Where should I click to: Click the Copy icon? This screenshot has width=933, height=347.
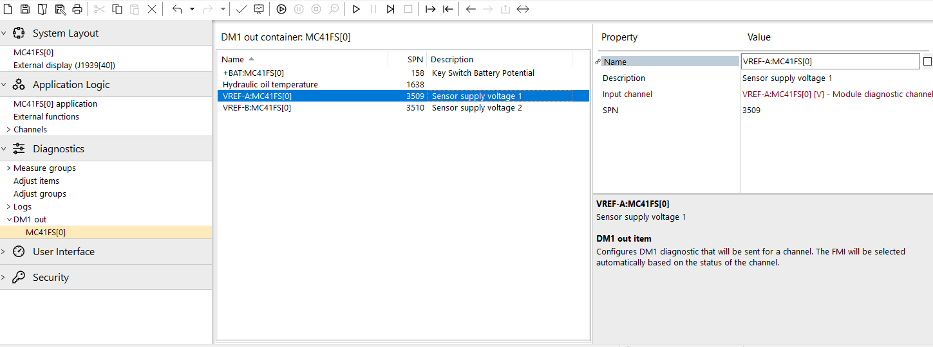(117, 9)
